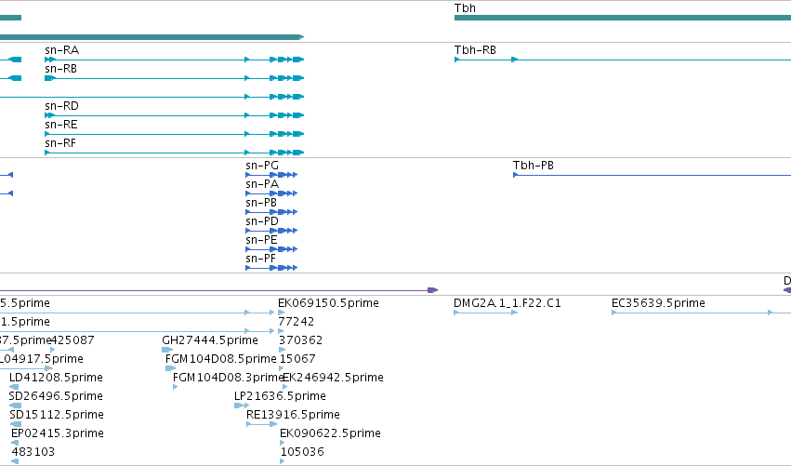Select the sn-PD protein label

(262, 221)
